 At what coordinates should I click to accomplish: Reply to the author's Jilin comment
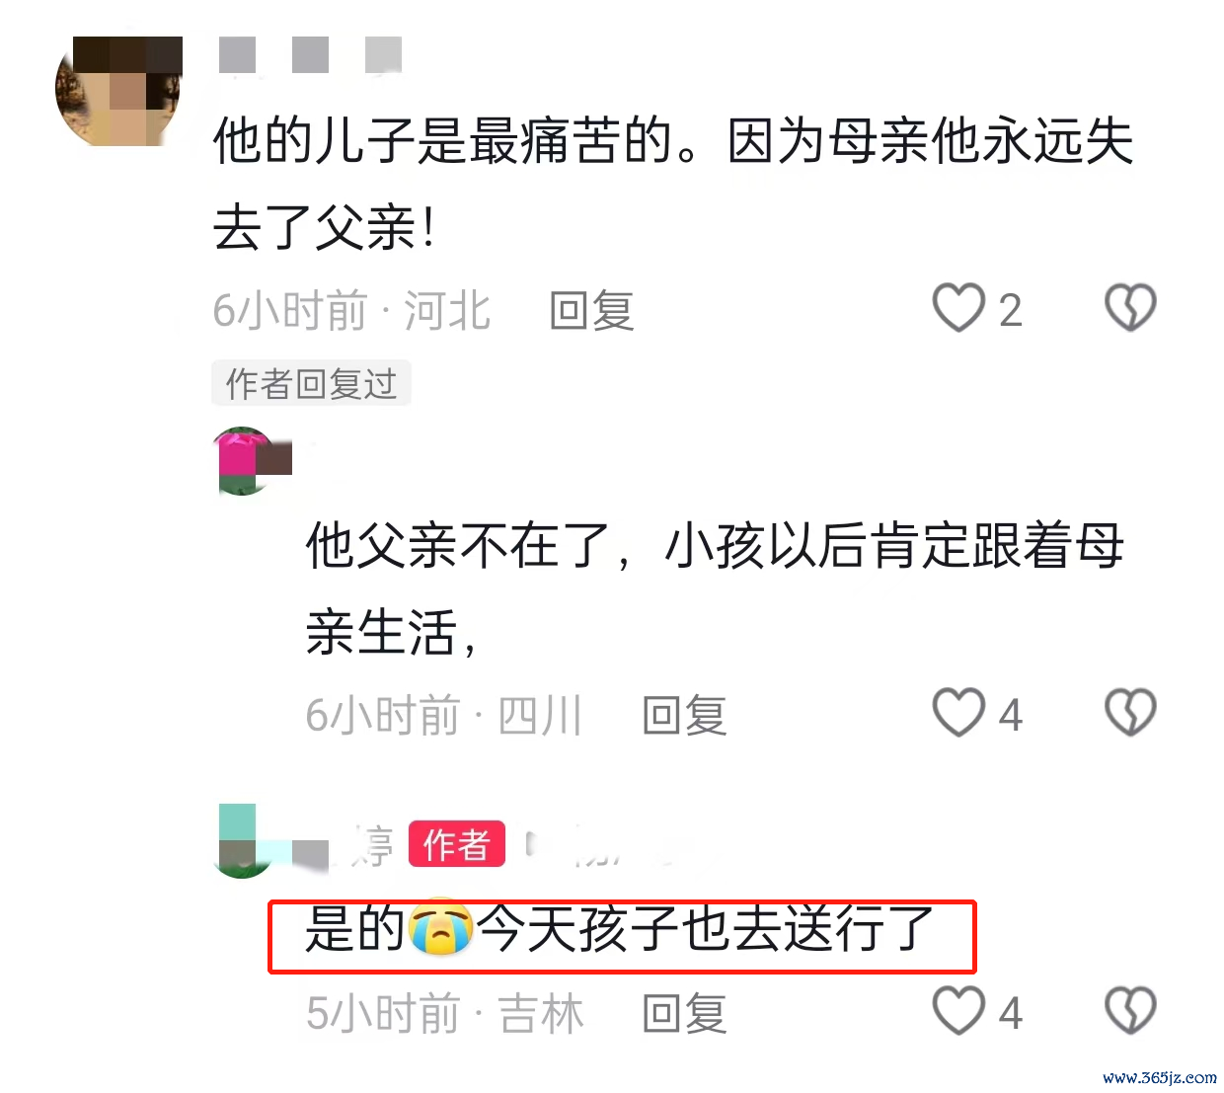pyautogui.click(x=684, y=1014)
